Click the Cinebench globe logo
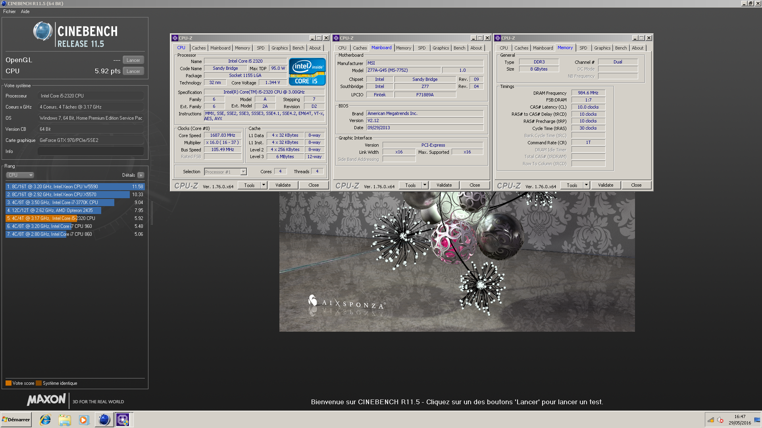 tap(42, 31)
